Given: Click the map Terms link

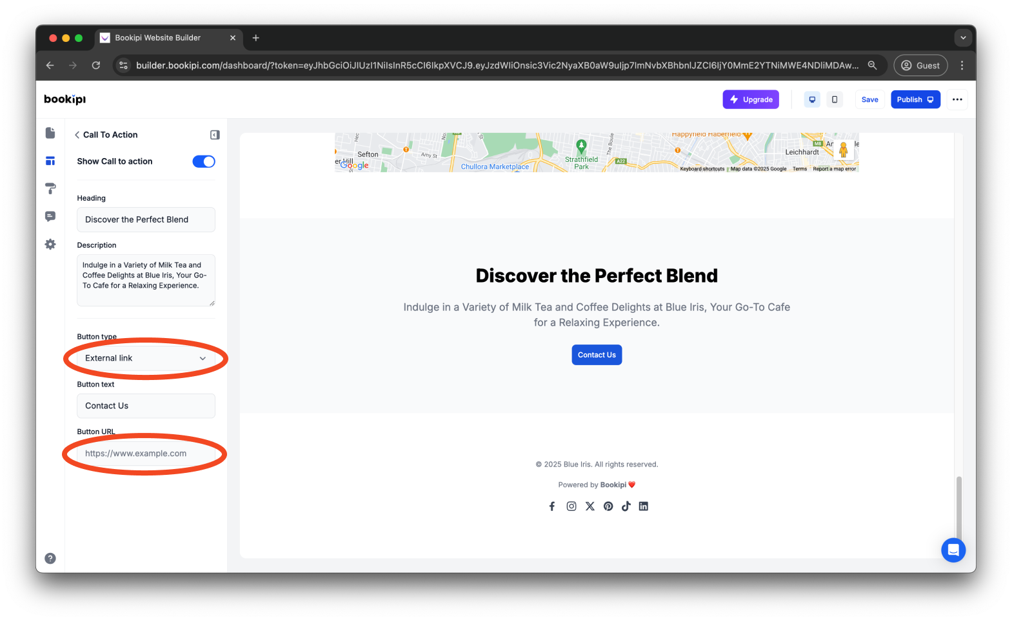Looking at the screenshot, I should coord(800,169).
